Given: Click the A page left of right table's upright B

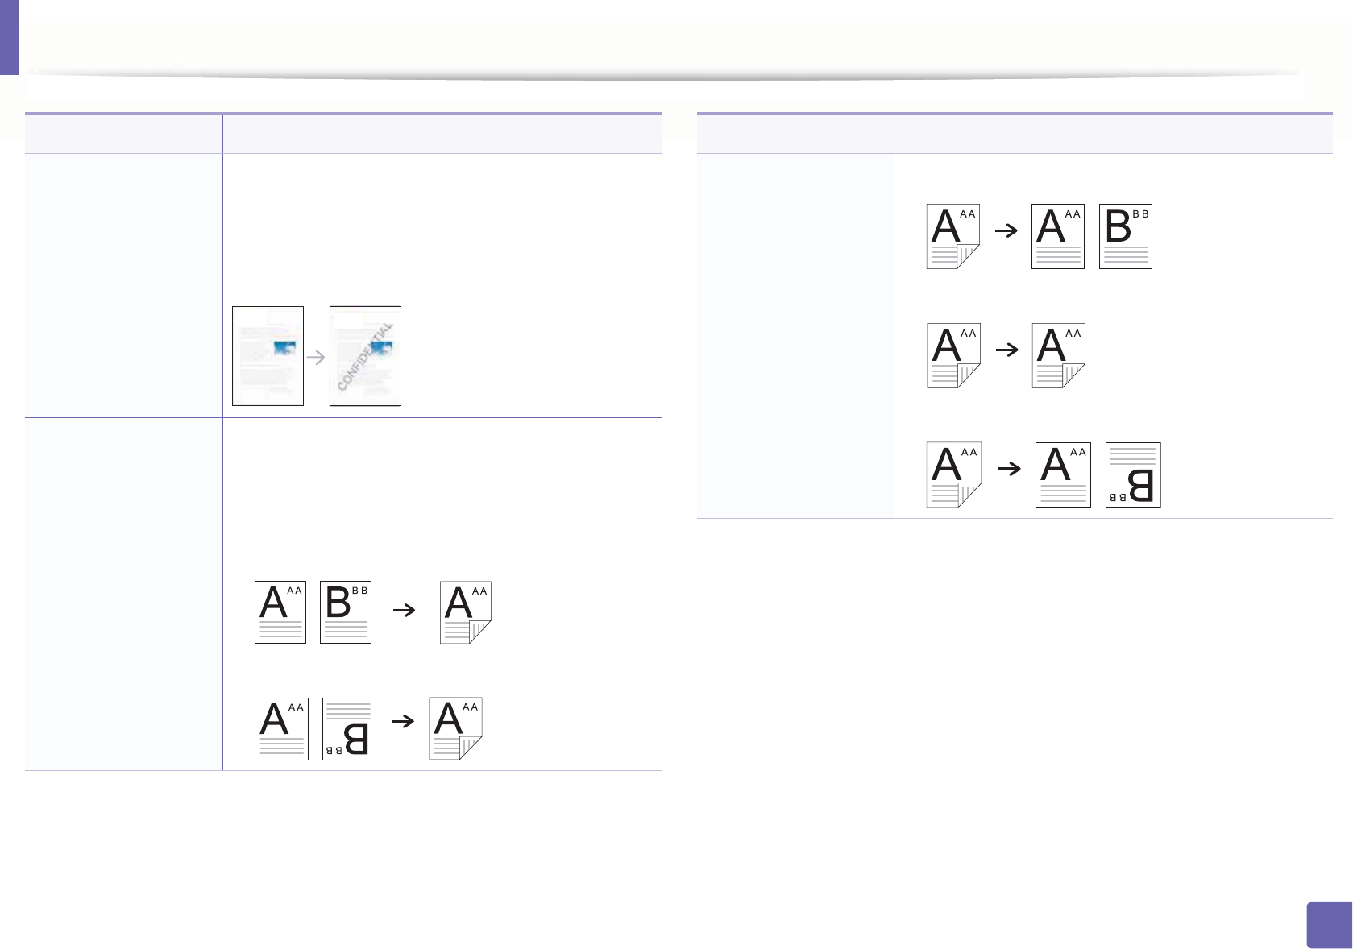Looking at the screenshot, I should [1058, 236].
